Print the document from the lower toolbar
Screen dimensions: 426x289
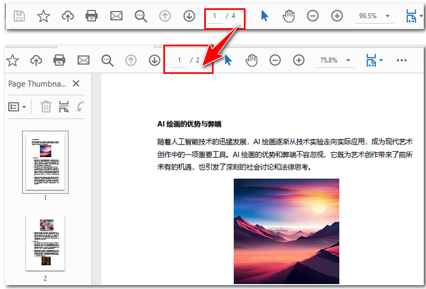click(x=59, y=60)
